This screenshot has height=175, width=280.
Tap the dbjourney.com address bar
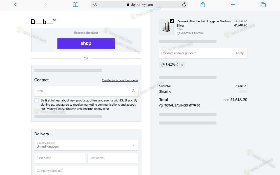[139, 5]
